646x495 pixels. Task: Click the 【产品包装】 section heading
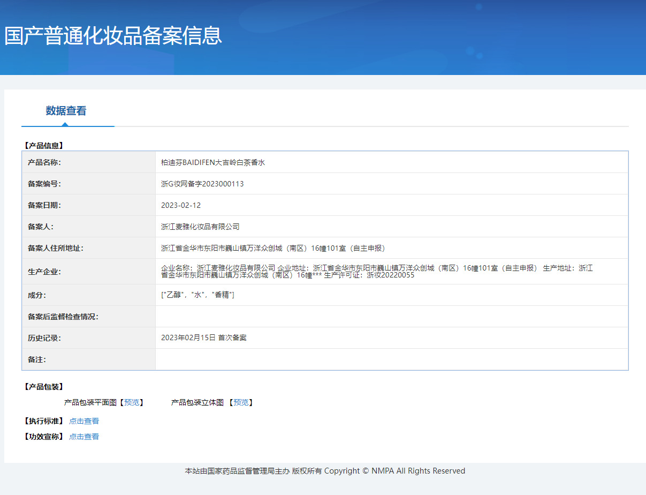(x=43, y=387)
